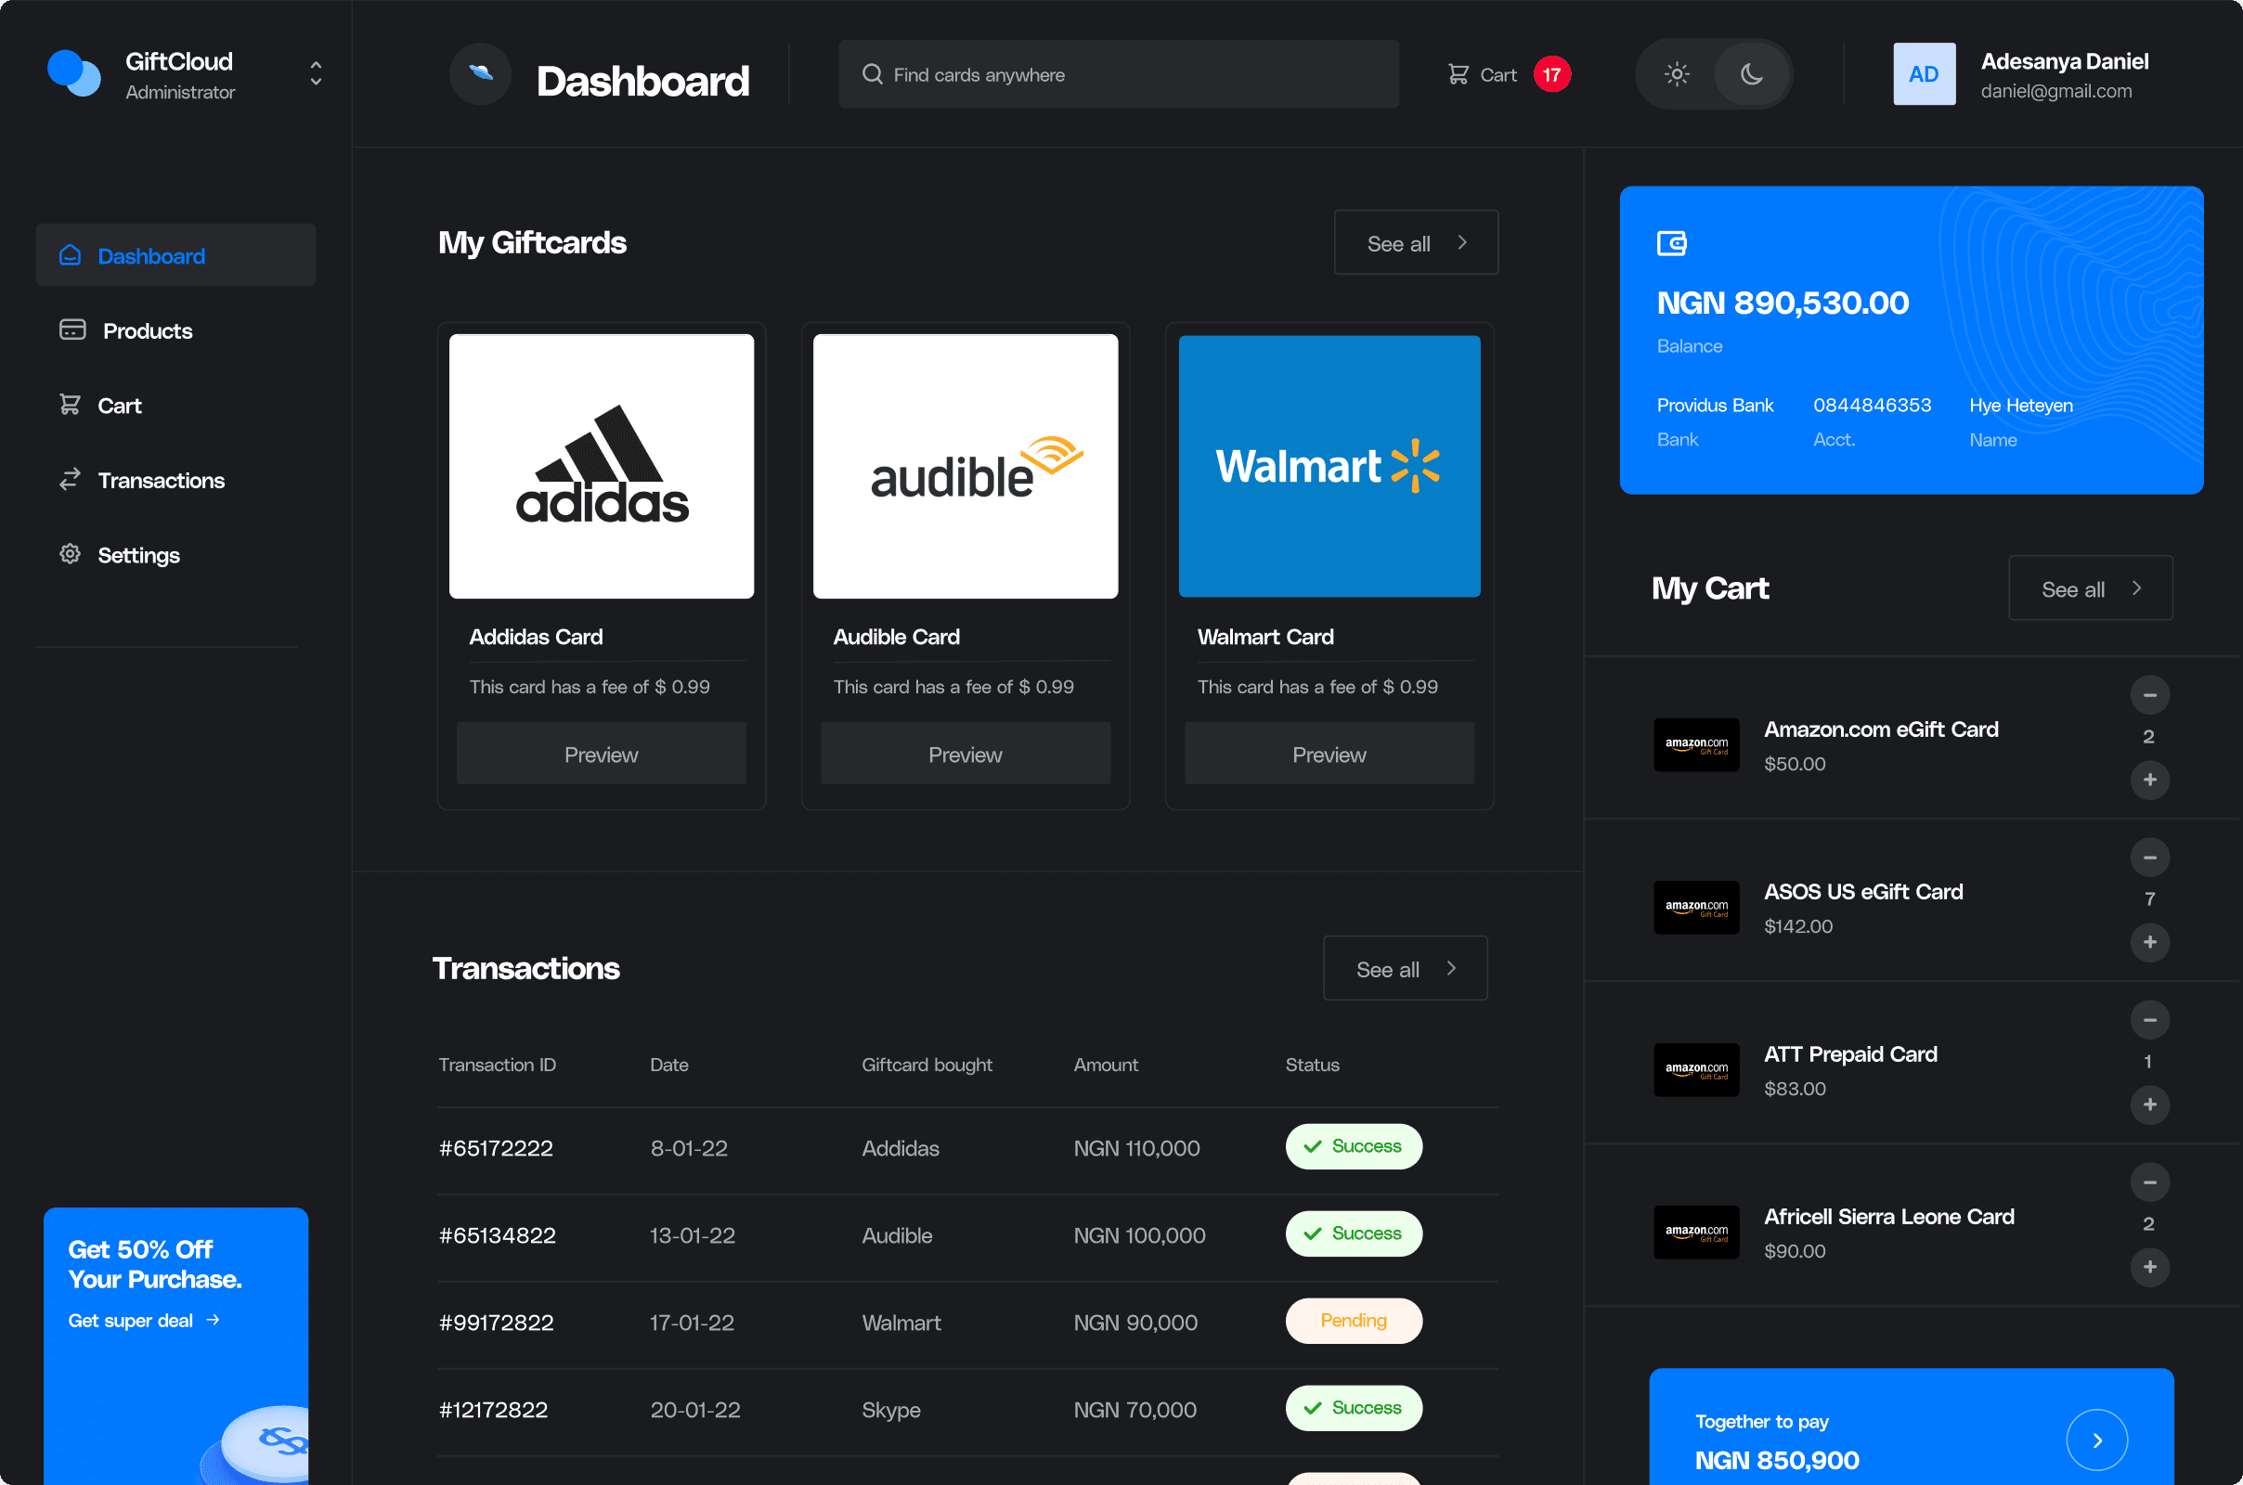Click the NGN 70,000 amount cell

pyautogui.click(x=1134, y=1409)
